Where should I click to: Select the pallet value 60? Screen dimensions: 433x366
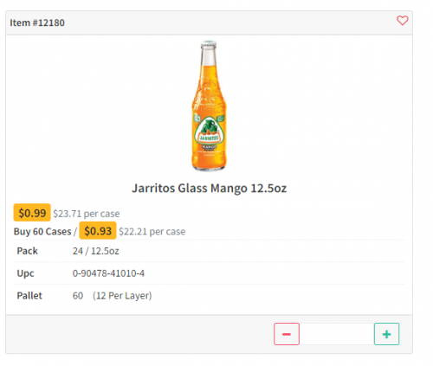point(78,296)
